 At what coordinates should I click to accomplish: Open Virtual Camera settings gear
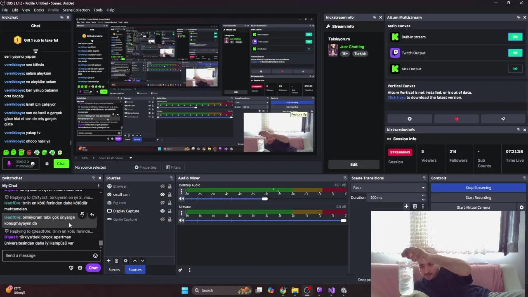tap(521, 207)
